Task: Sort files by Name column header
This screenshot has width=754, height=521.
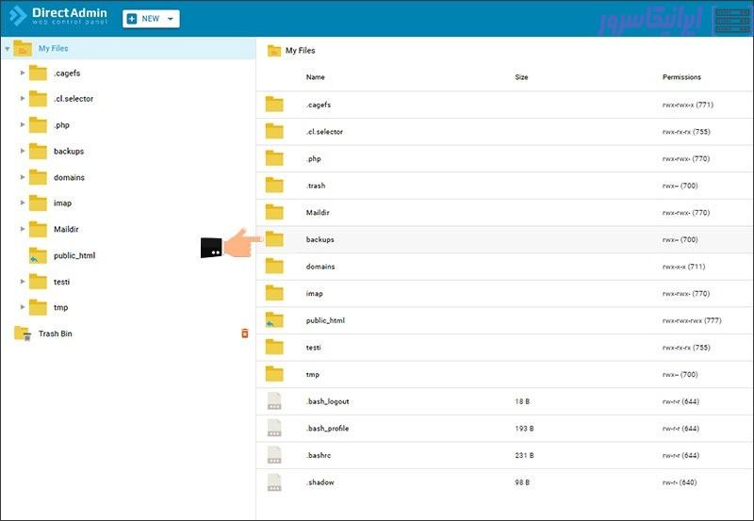Action: pos(315,77)
